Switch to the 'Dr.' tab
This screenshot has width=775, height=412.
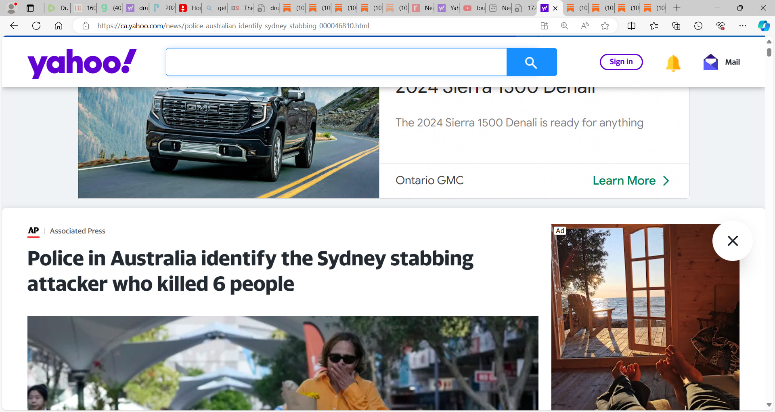[58, 8]
